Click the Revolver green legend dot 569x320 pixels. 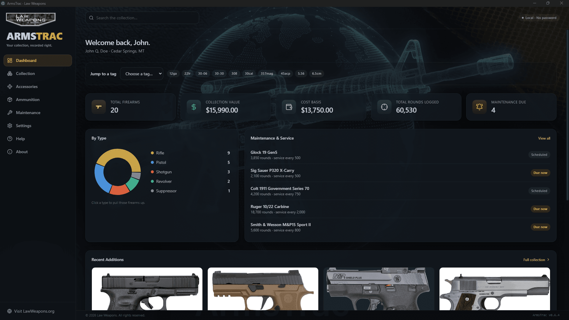(152, 181)
